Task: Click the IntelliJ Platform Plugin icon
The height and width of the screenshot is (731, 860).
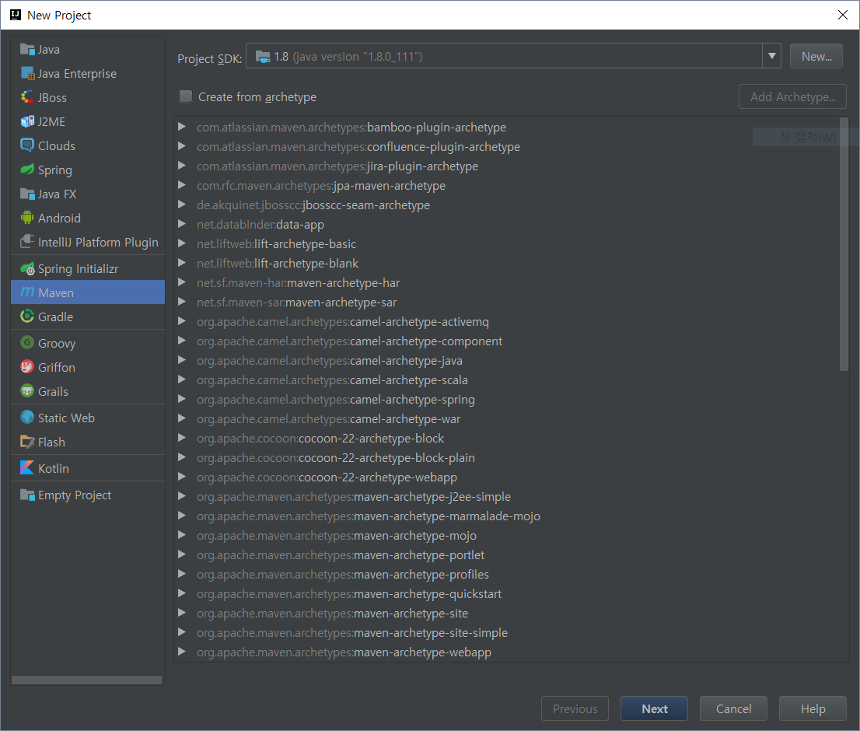Action: click(27, 242)
